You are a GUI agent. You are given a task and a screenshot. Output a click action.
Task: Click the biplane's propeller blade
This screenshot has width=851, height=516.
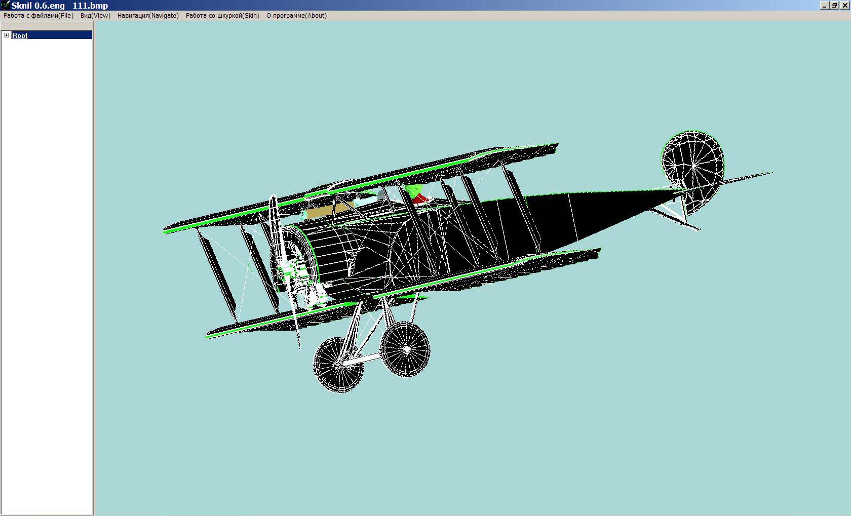point(274,223)
